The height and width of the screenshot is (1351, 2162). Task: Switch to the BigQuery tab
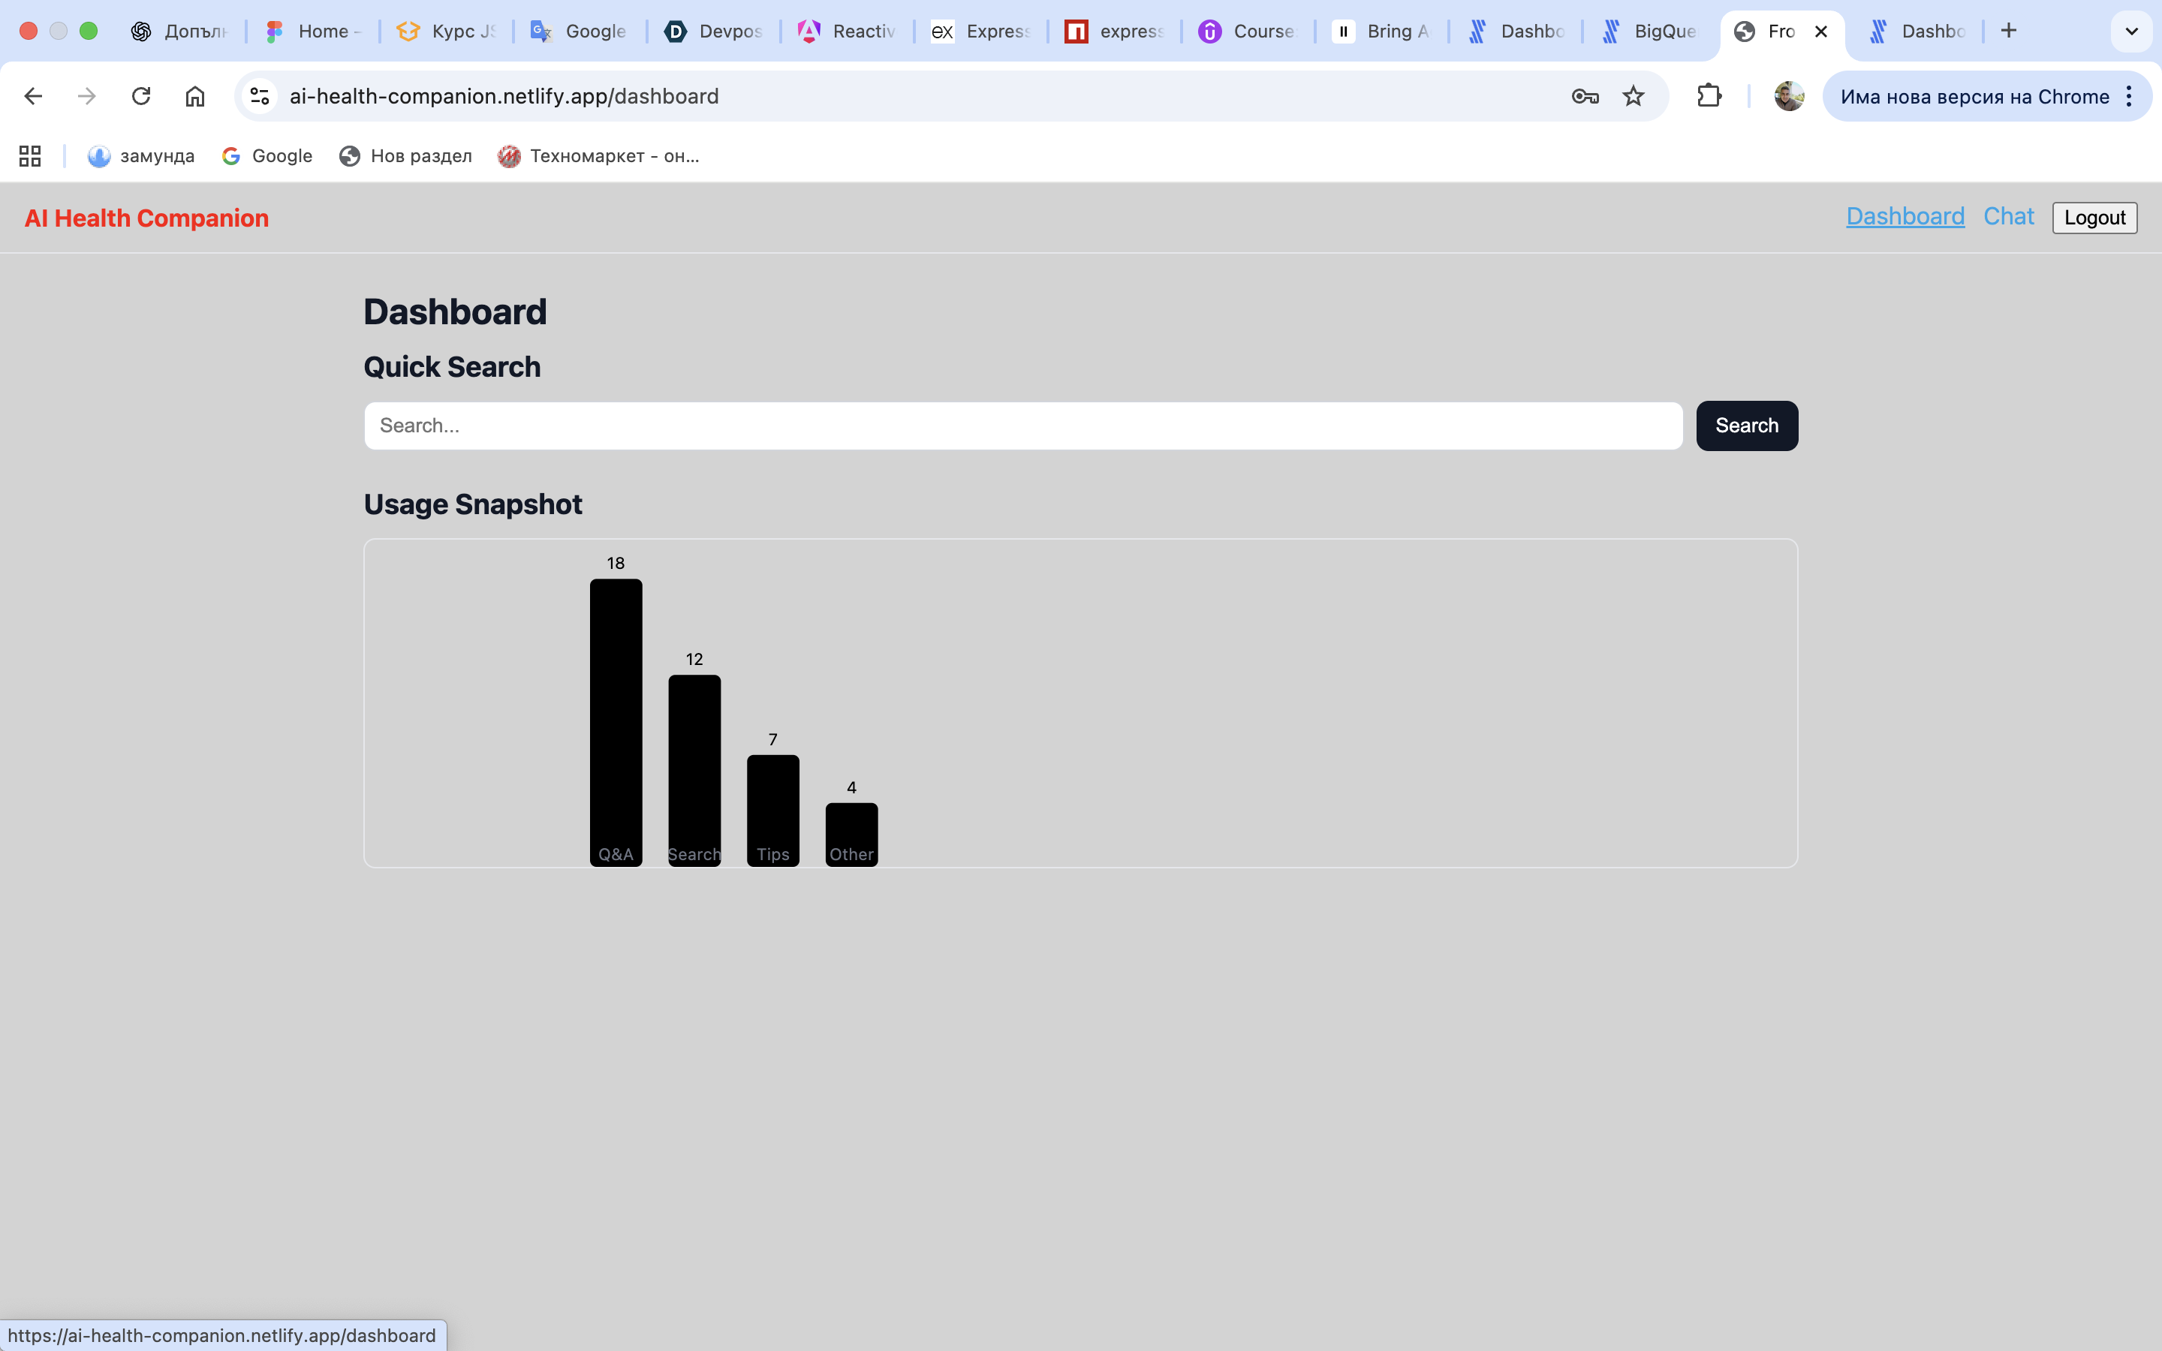tap(1649, 32)
